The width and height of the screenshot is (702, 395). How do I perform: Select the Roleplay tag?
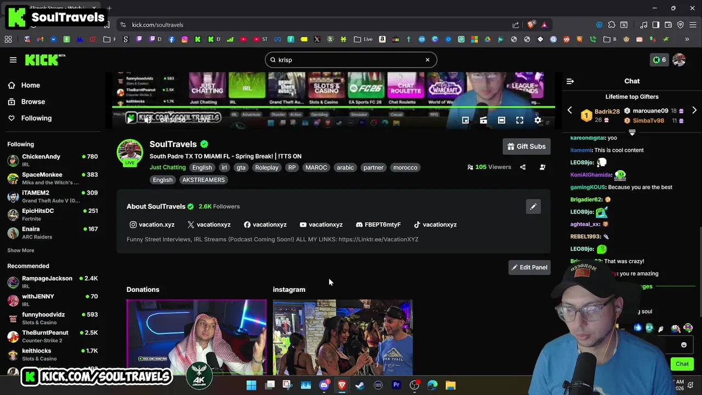[267, 167]
